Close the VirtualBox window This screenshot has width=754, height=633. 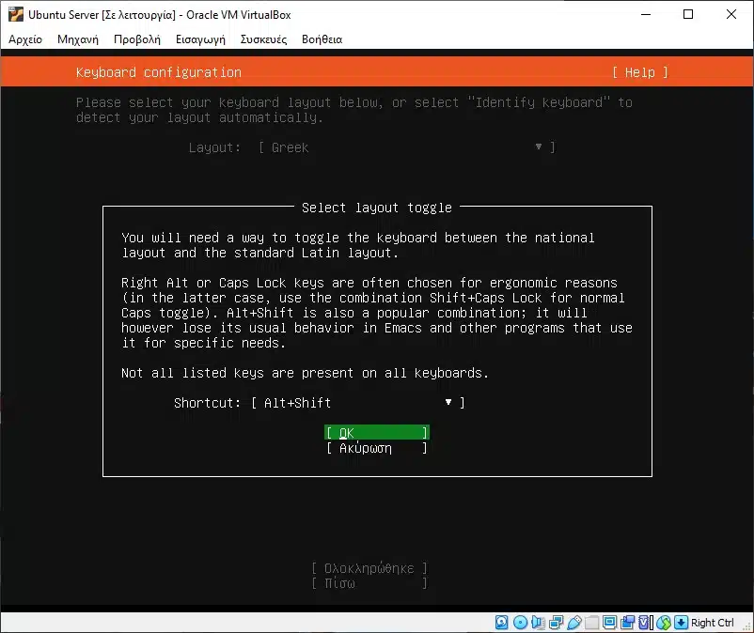[x=730, y=14]
